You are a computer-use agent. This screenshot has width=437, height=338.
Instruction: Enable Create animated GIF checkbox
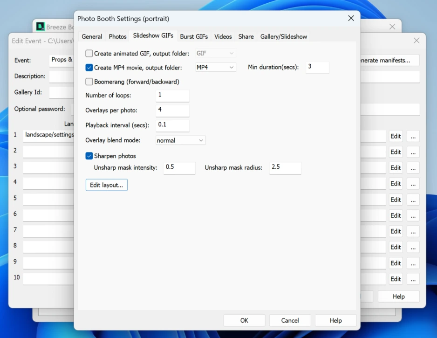click(x=89, y=53)
